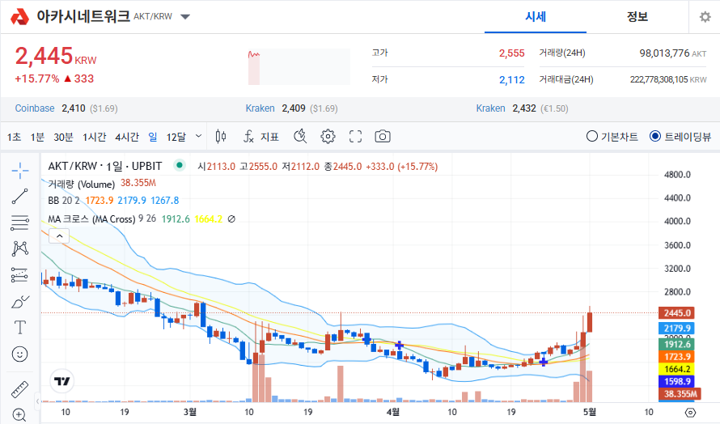
Task: Set chart interval to 12달
Action: 176,137
